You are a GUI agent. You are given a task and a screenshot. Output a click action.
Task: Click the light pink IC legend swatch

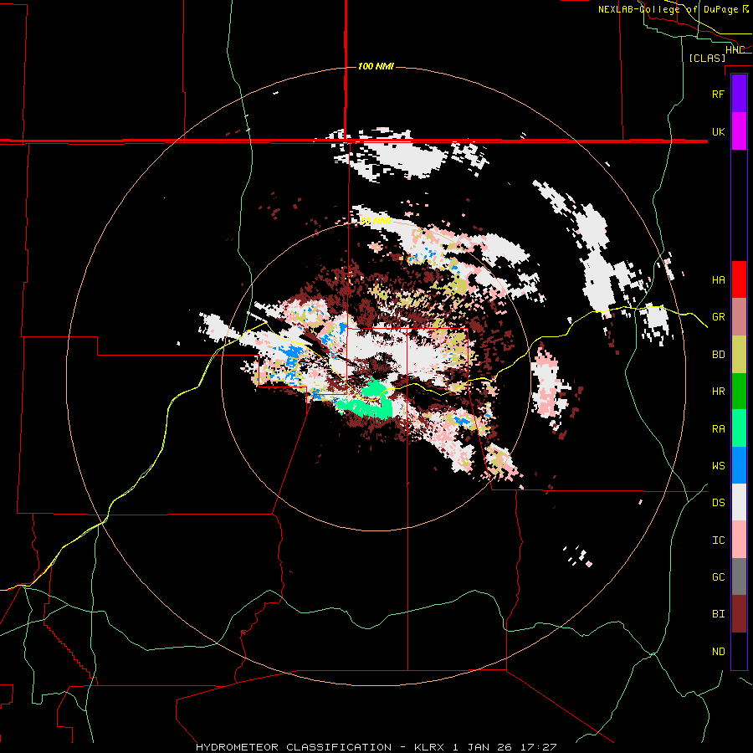coord(739,540)
